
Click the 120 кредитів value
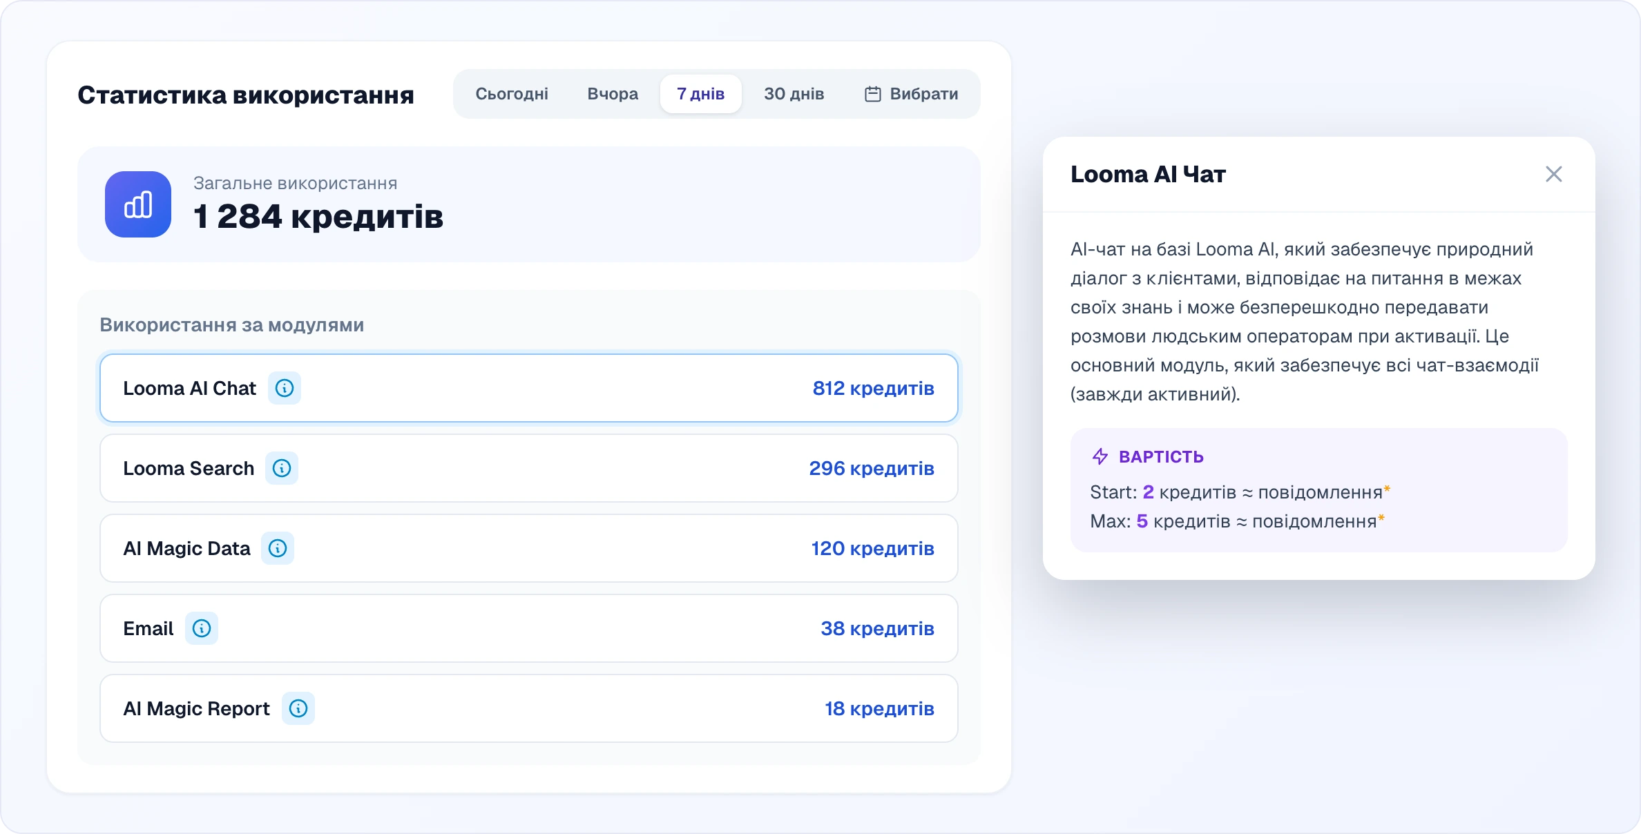tap(872, 548)
